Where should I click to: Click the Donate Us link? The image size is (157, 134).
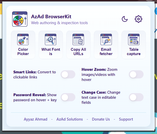(101, 119)
